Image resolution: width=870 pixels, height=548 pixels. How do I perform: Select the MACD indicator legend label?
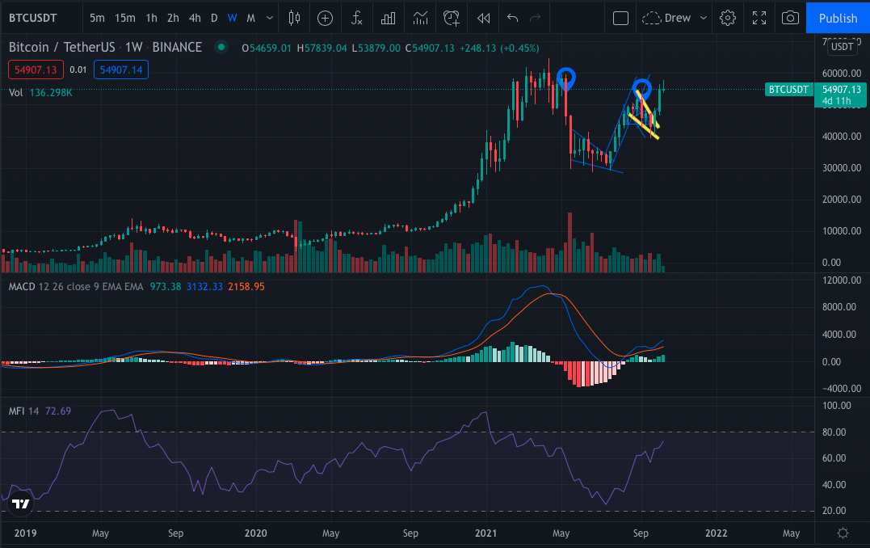(22, 286)
